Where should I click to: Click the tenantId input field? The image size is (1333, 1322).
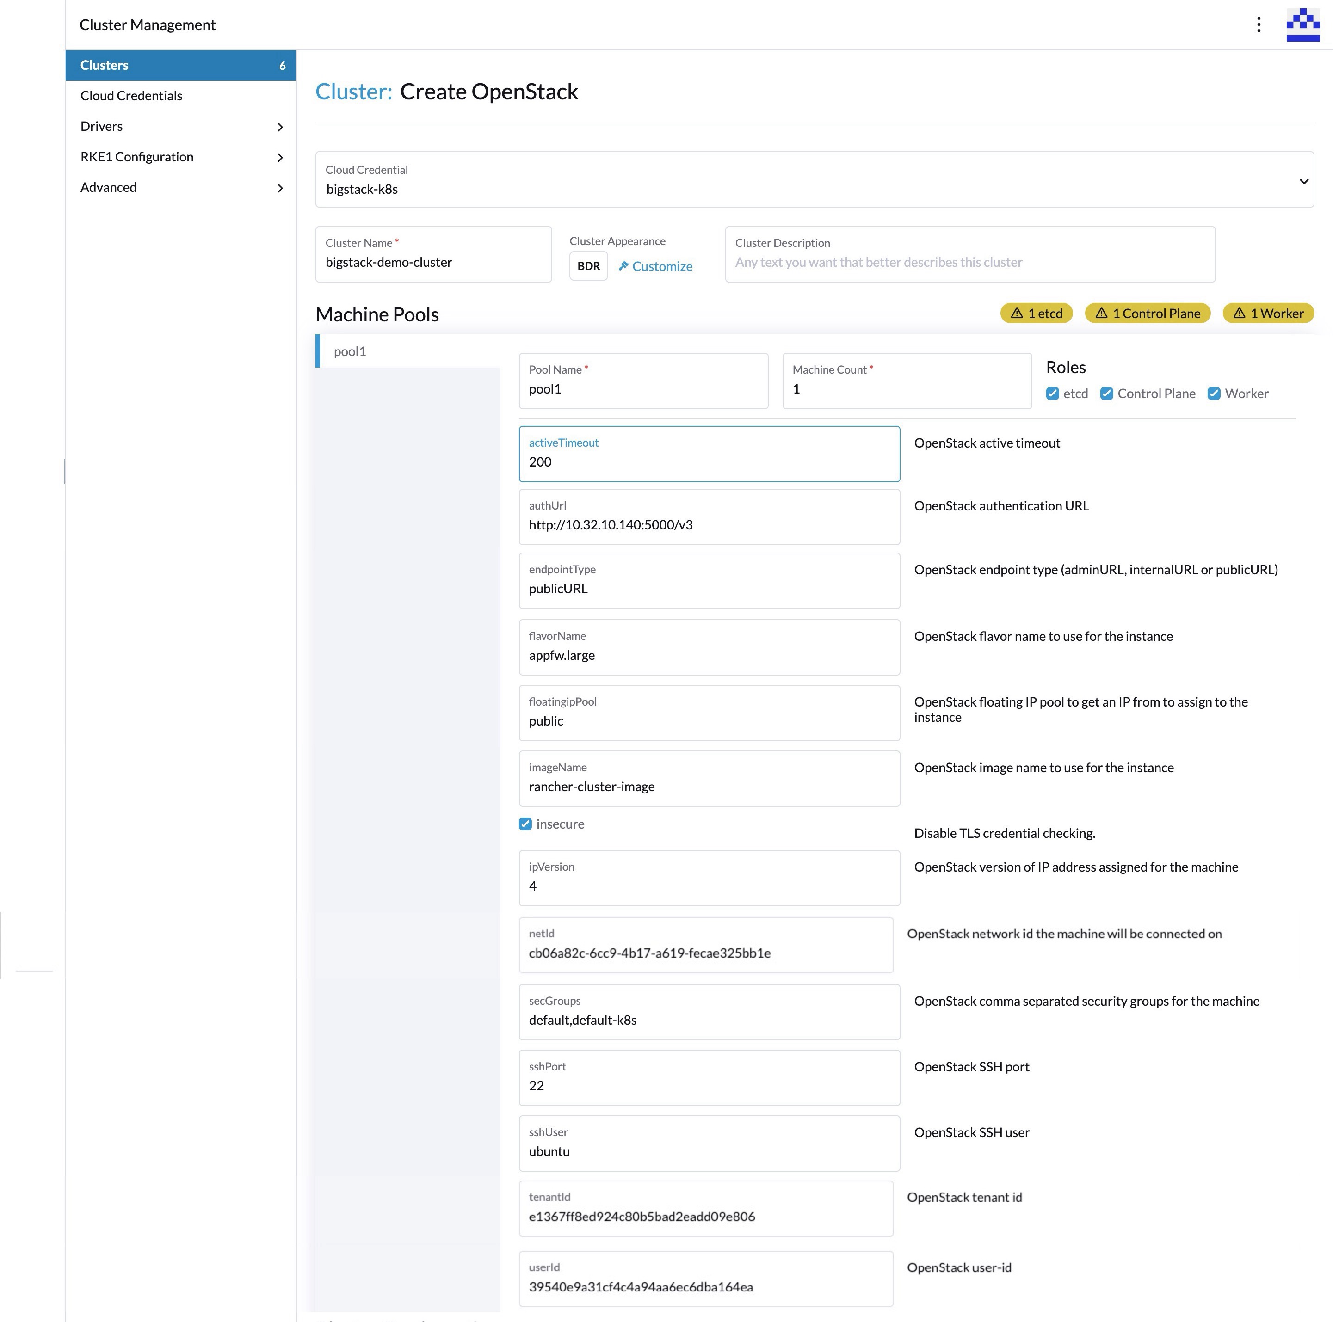(x=706, y=1208)
